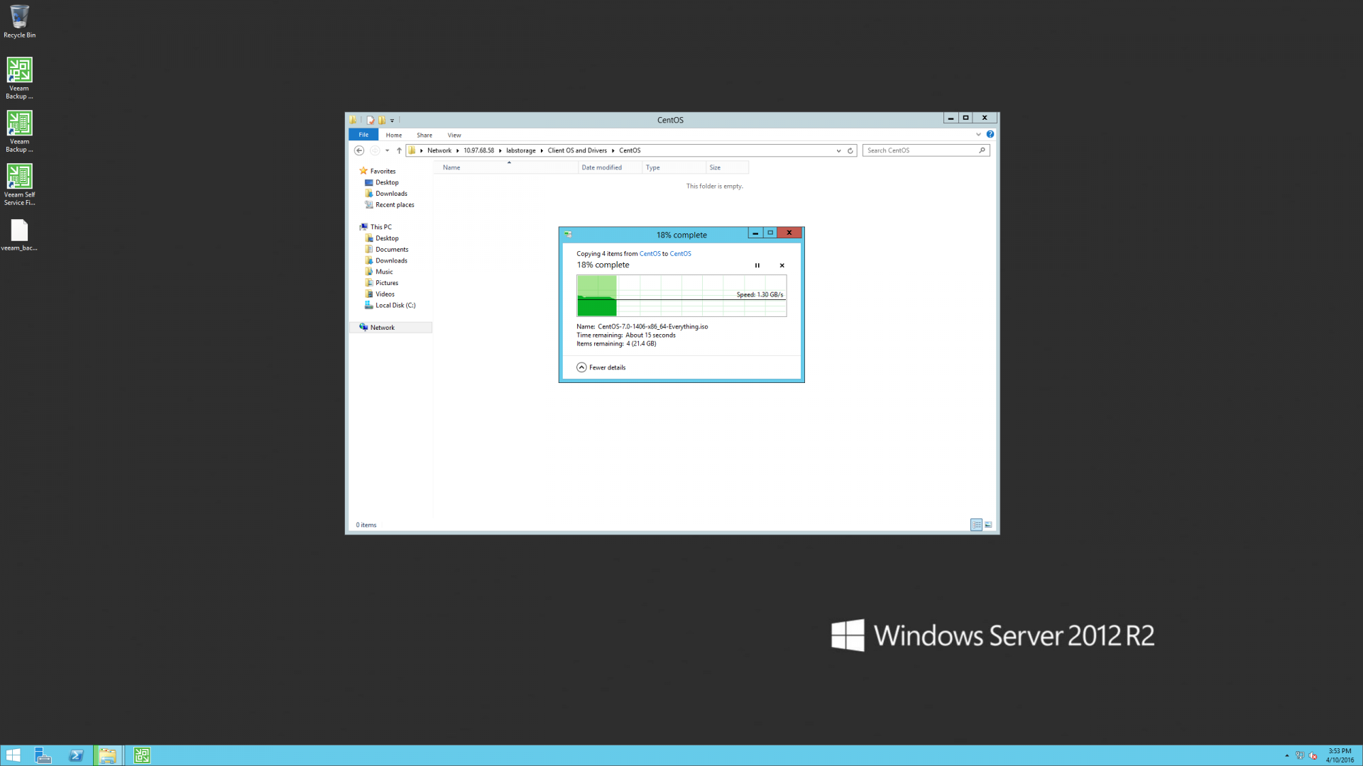Collapse the copy dialog with Fewer details
This screenshot has height=766, width=1363.
(x=601, y=367)
